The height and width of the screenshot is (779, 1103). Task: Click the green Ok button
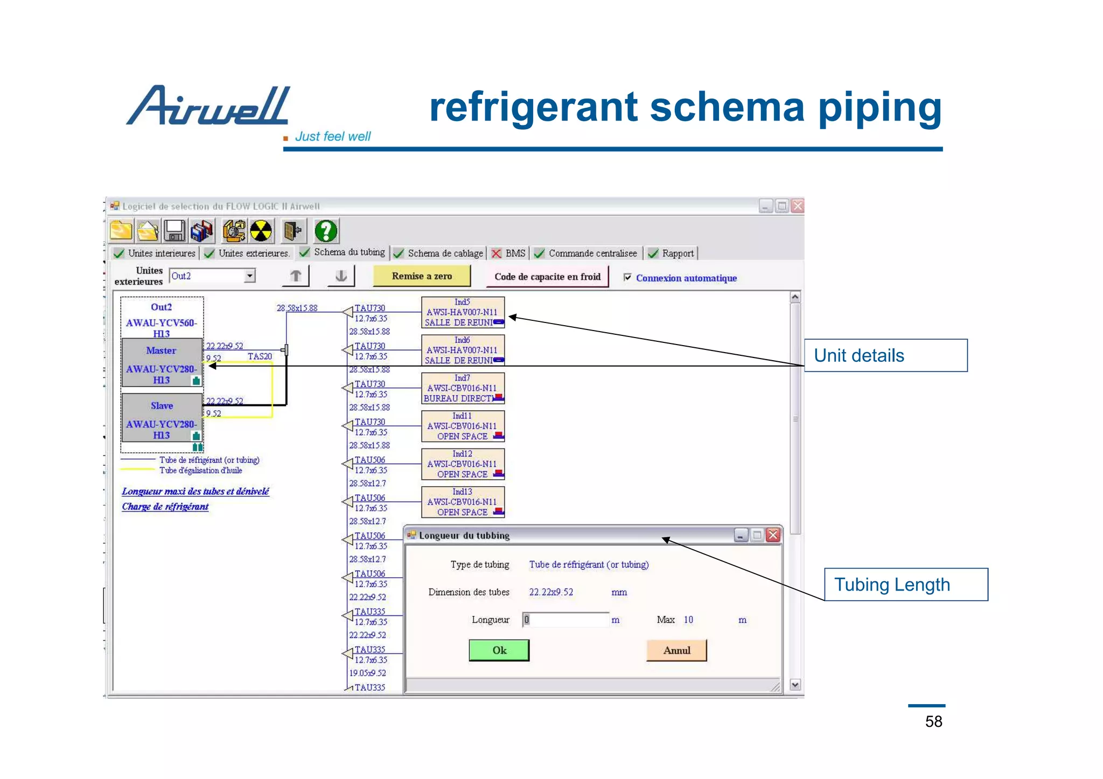click(499, 650)
